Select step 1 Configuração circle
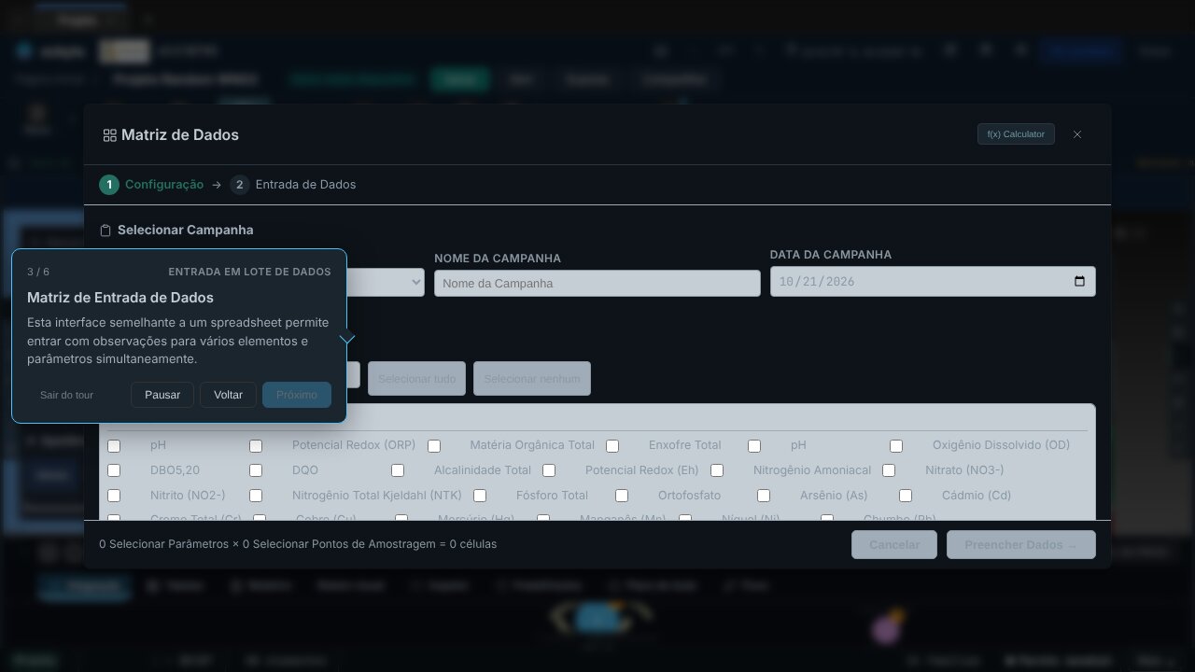This screenshot has height=672, width=1195. (x=109, y=185)
